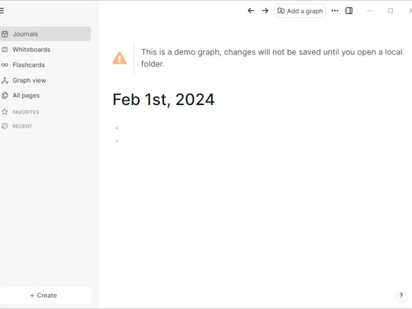Viewport: 412px width, 309px height.
Task: Go back with the left arrow
Action: (251, 10)
